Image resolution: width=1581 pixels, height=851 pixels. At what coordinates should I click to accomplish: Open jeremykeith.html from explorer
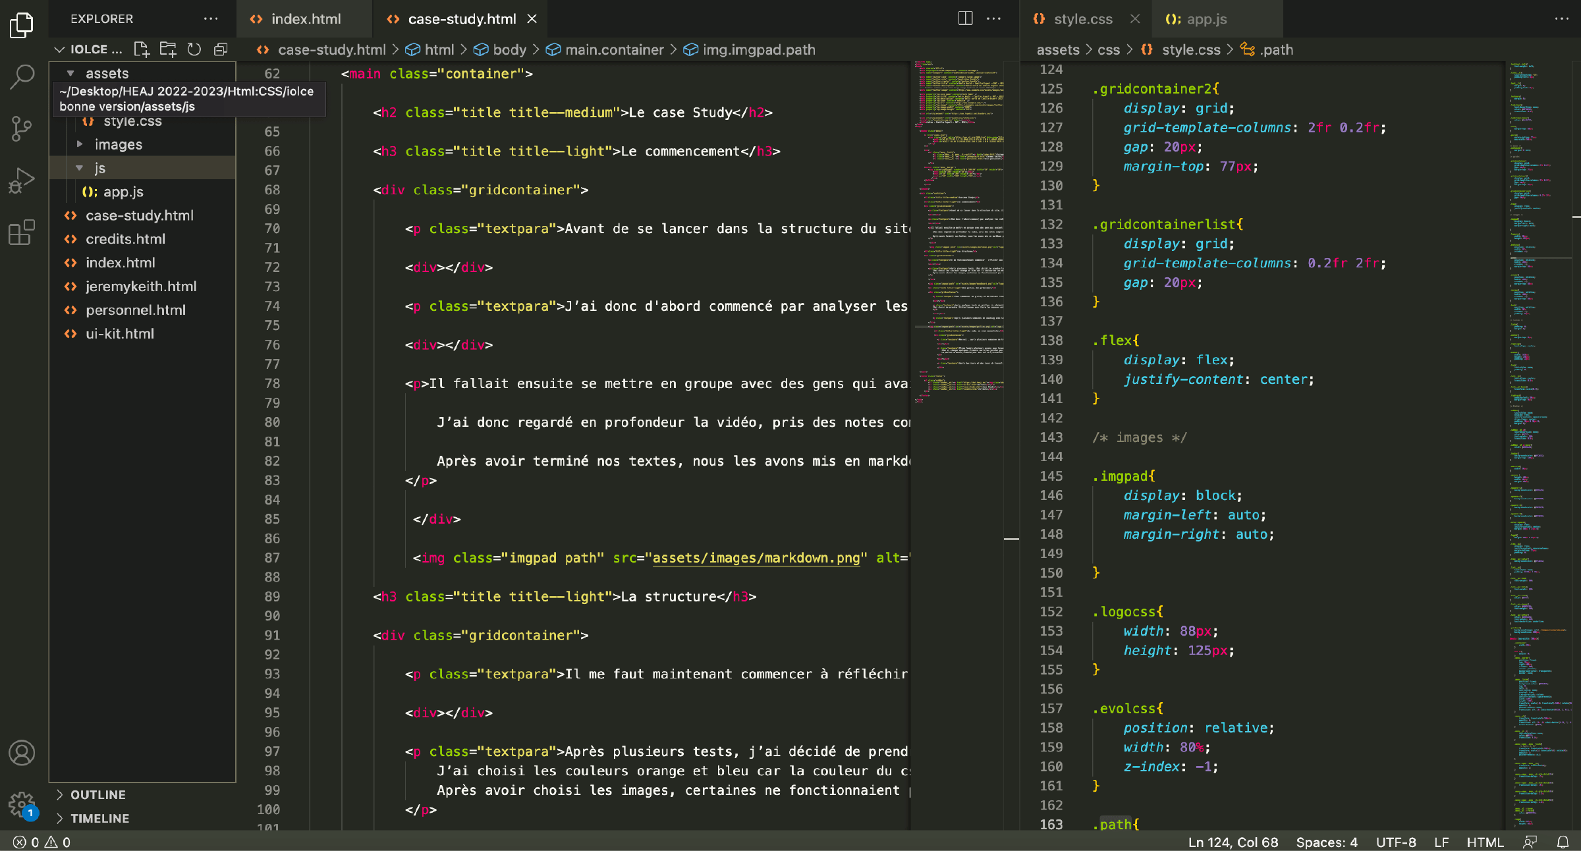click(x=142, y=287)
